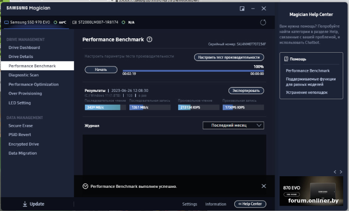Screen dimensions: 349x211
Task: Click the results date 2023-06-26 12:08:30
Action: pyautogui.click(x=130, y=91)
